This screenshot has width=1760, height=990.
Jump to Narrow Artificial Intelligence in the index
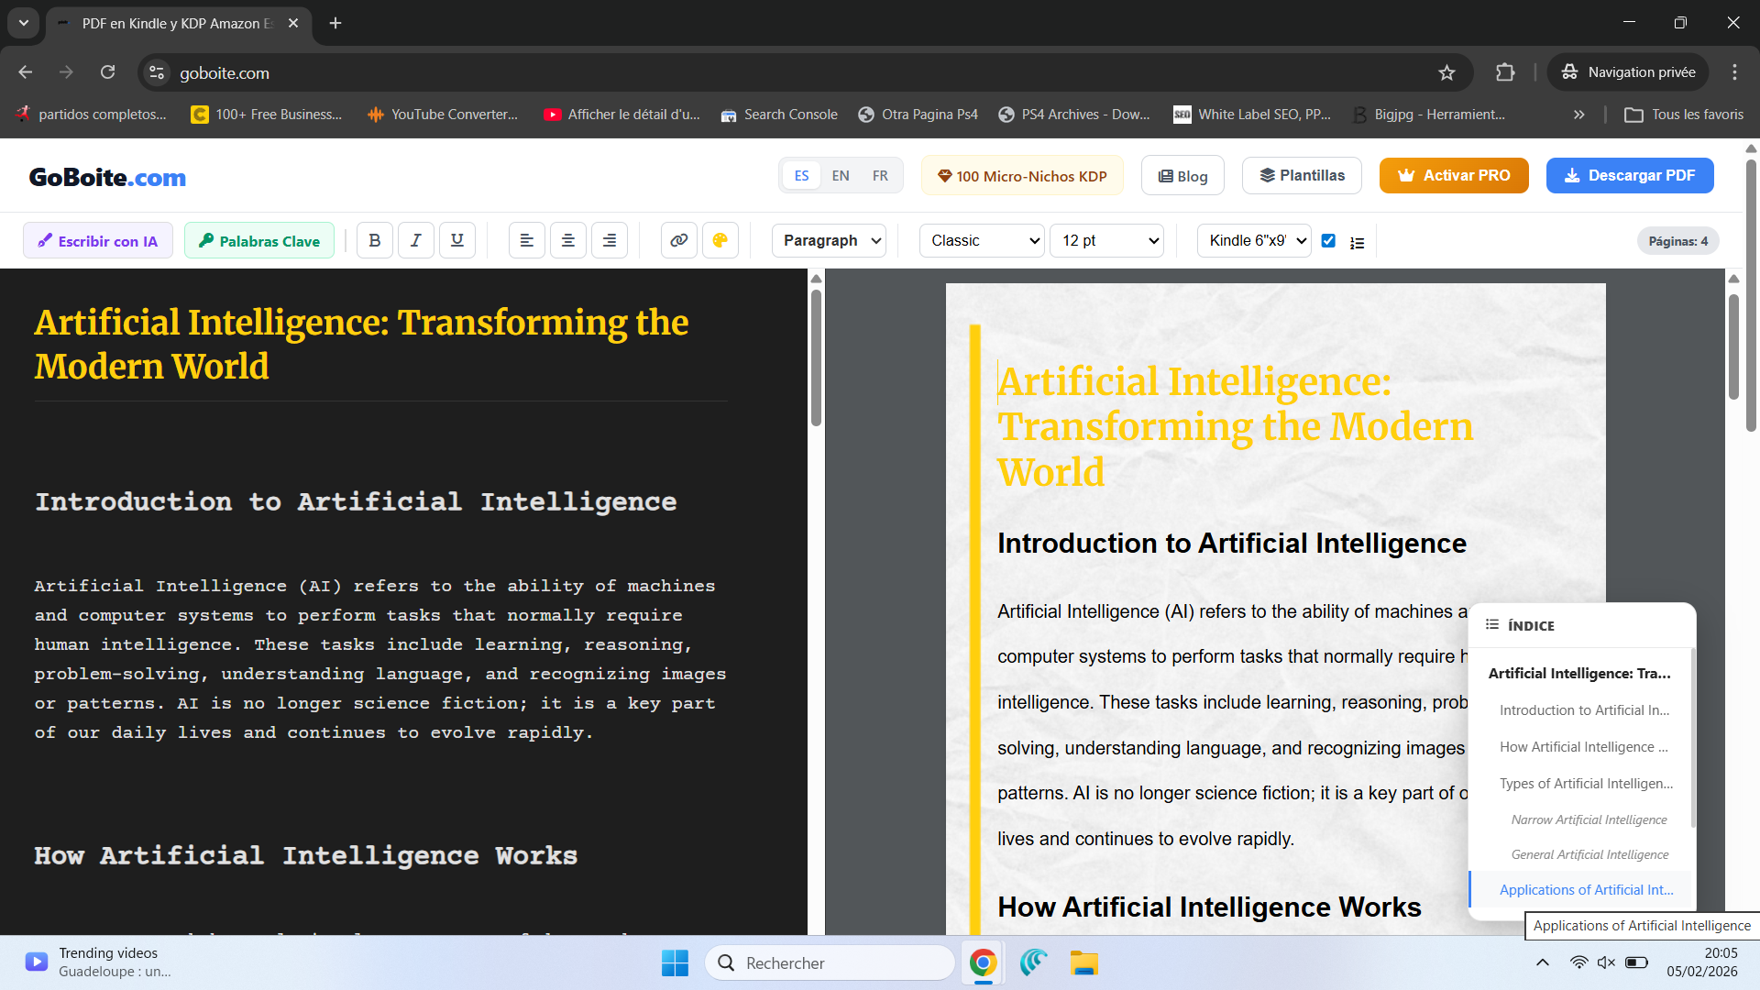coord(1589,819)
